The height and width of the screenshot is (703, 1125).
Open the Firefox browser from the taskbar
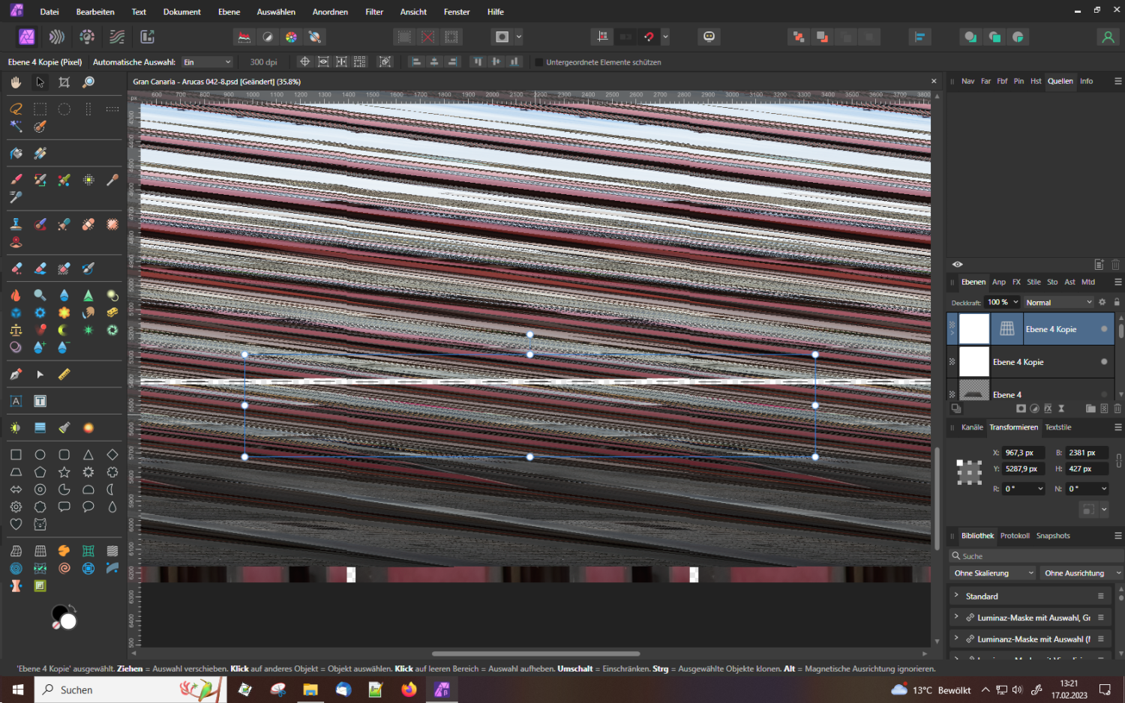pyautogui.click(x=408, y=690)
